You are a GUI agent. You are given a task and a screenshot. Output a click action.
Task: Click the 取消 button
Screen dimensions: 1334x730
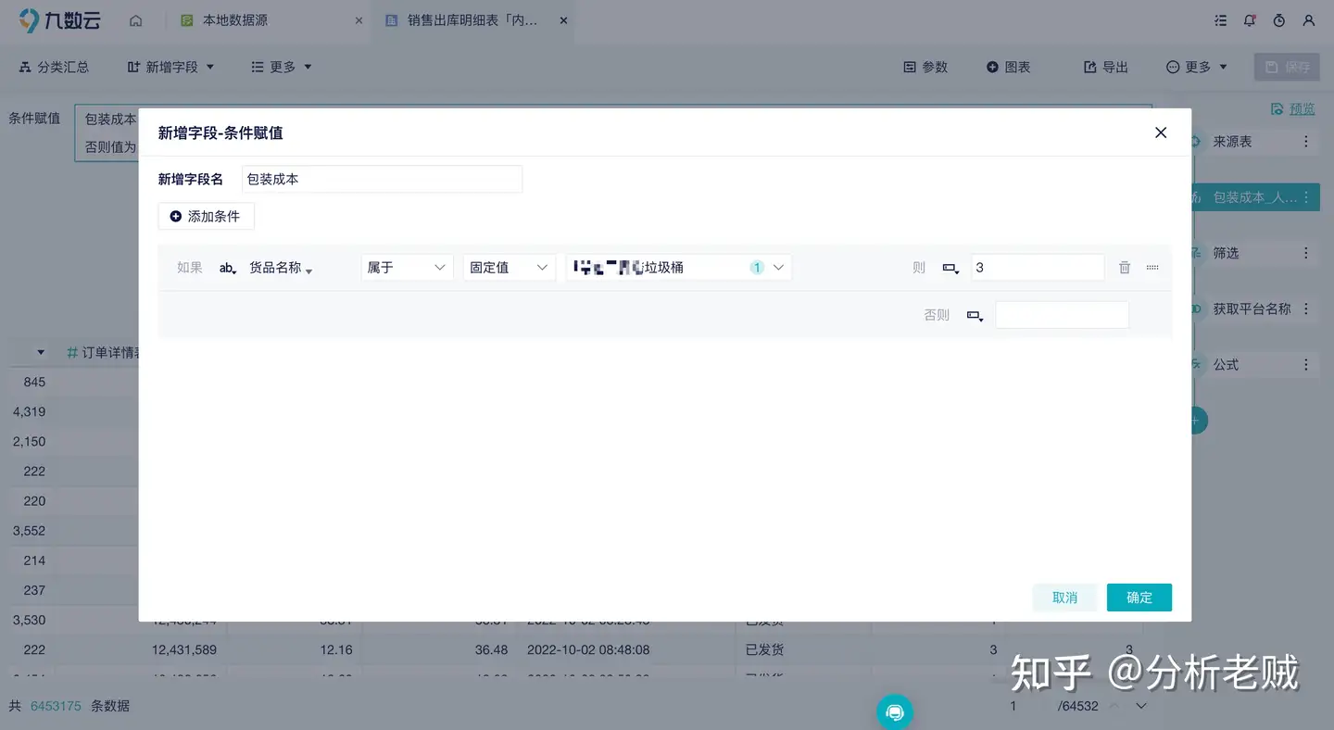(1065, 598)
